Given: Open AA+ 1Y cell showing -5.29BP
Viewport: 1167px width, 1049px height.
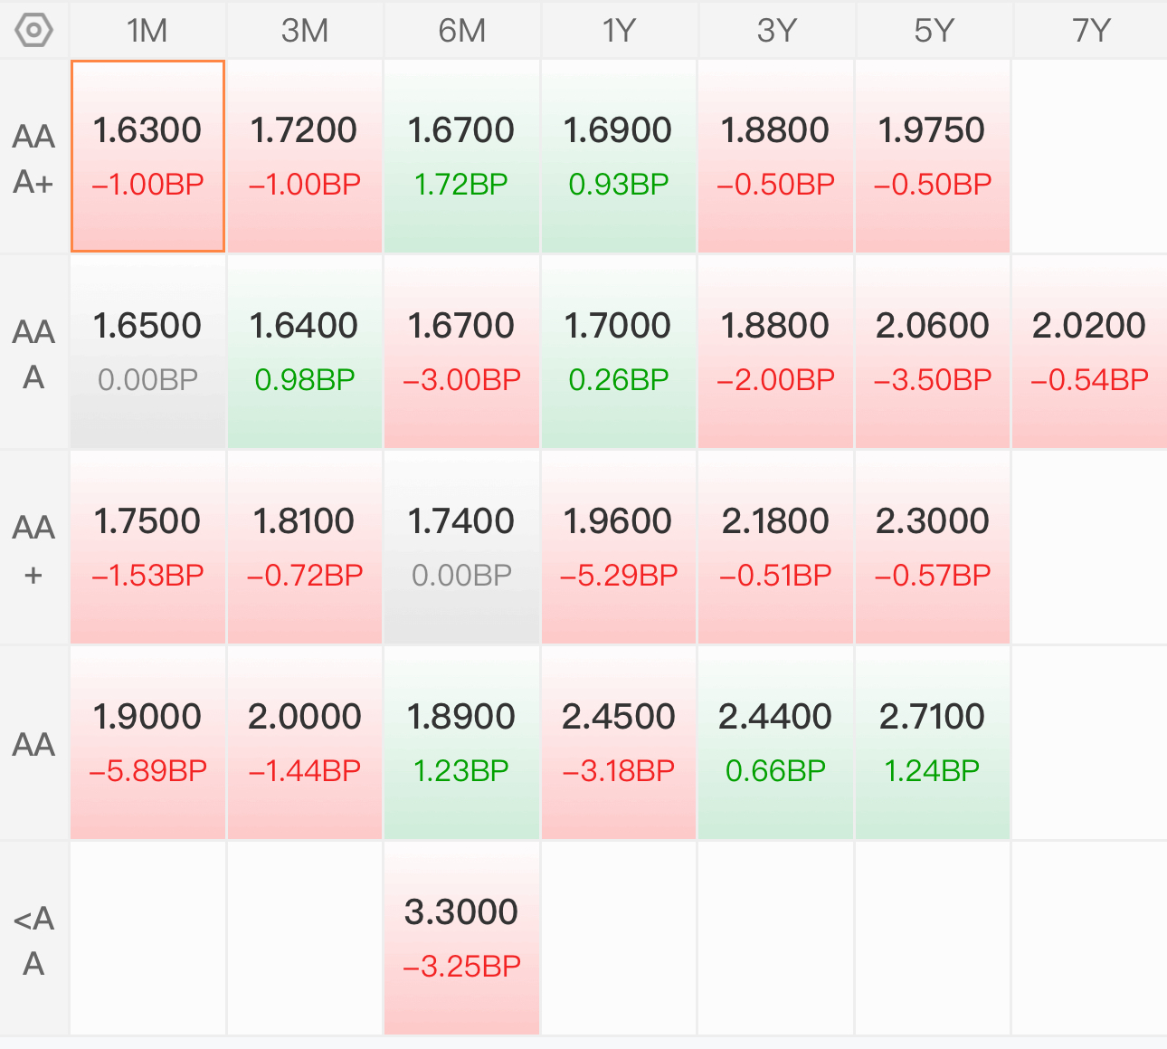Looking at the screenshot, I should coord(619,548).
